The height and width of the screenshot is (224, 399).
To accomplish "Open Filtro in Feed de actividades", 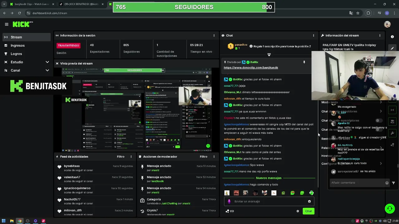I will pyautogui.click(x=121, y=156).
